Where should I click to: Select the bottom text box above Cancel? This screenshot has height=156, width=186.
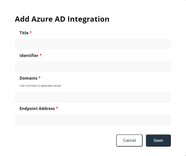point(93,120)
